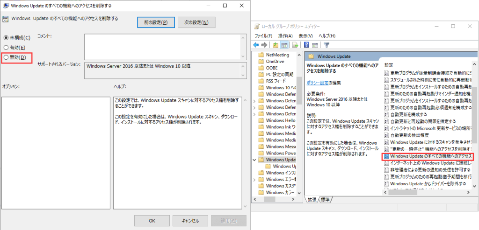The width and height of the screenshot is (479, 230).
Task: Click the キャンセル button
Action: [190, 221]
